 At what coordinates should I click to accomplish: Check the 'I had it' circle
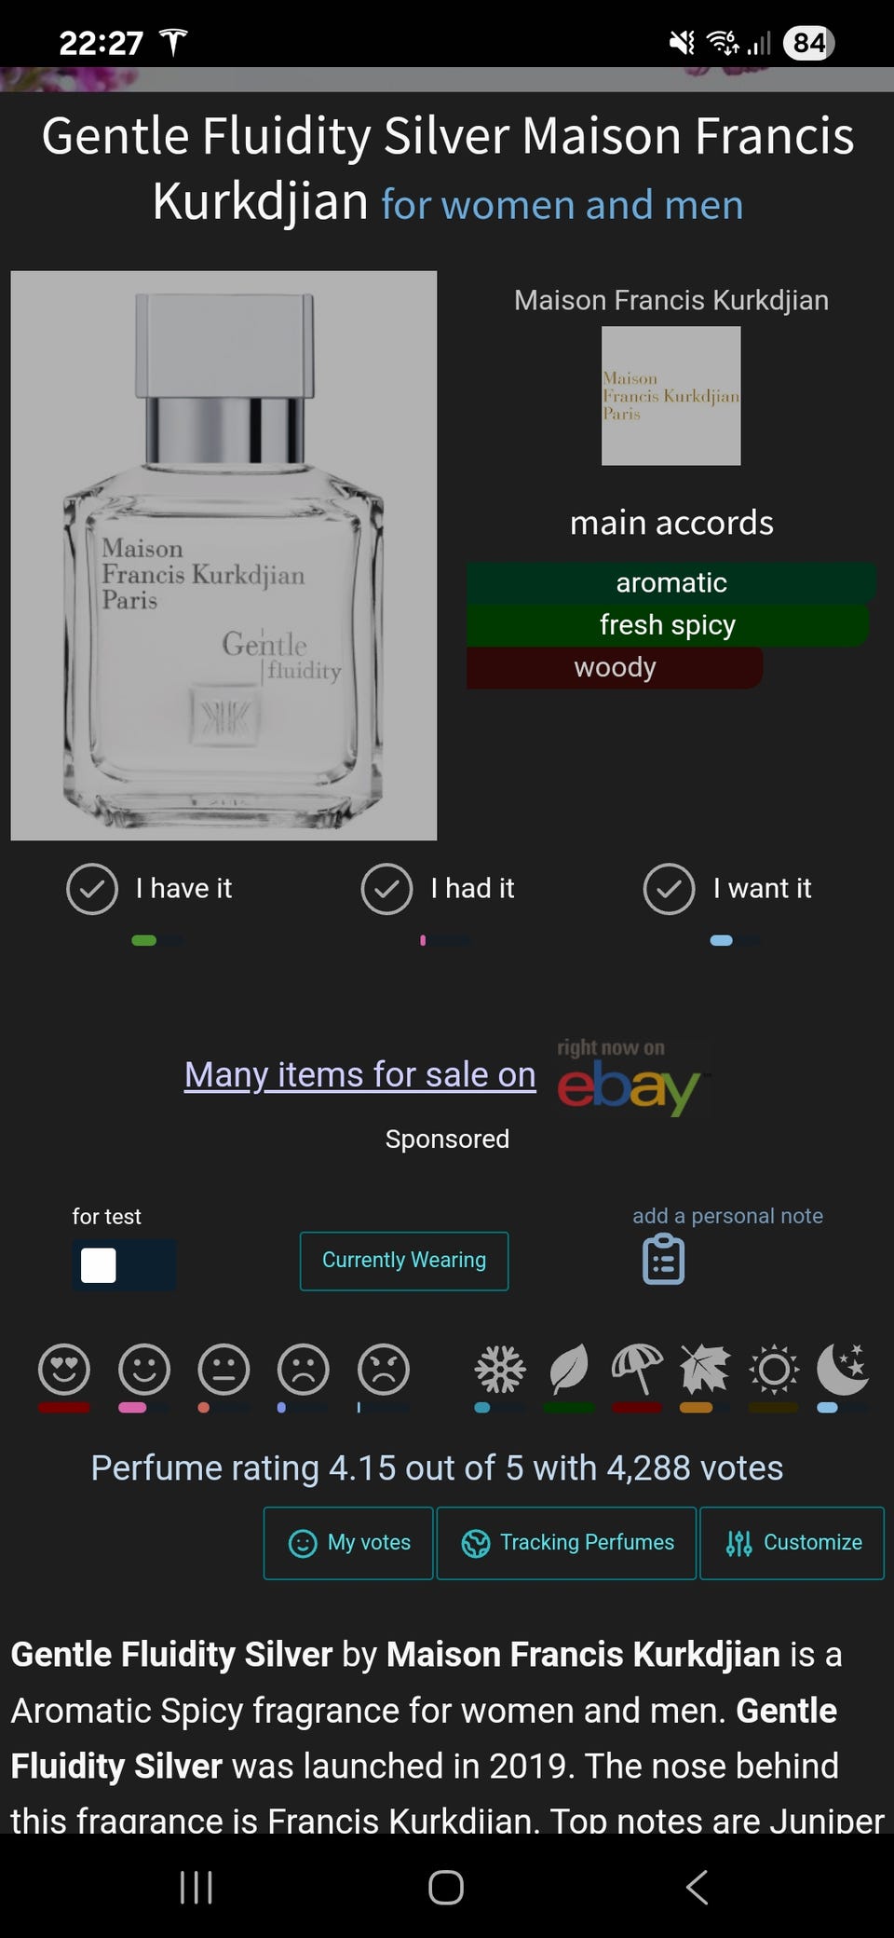[386, 889]
